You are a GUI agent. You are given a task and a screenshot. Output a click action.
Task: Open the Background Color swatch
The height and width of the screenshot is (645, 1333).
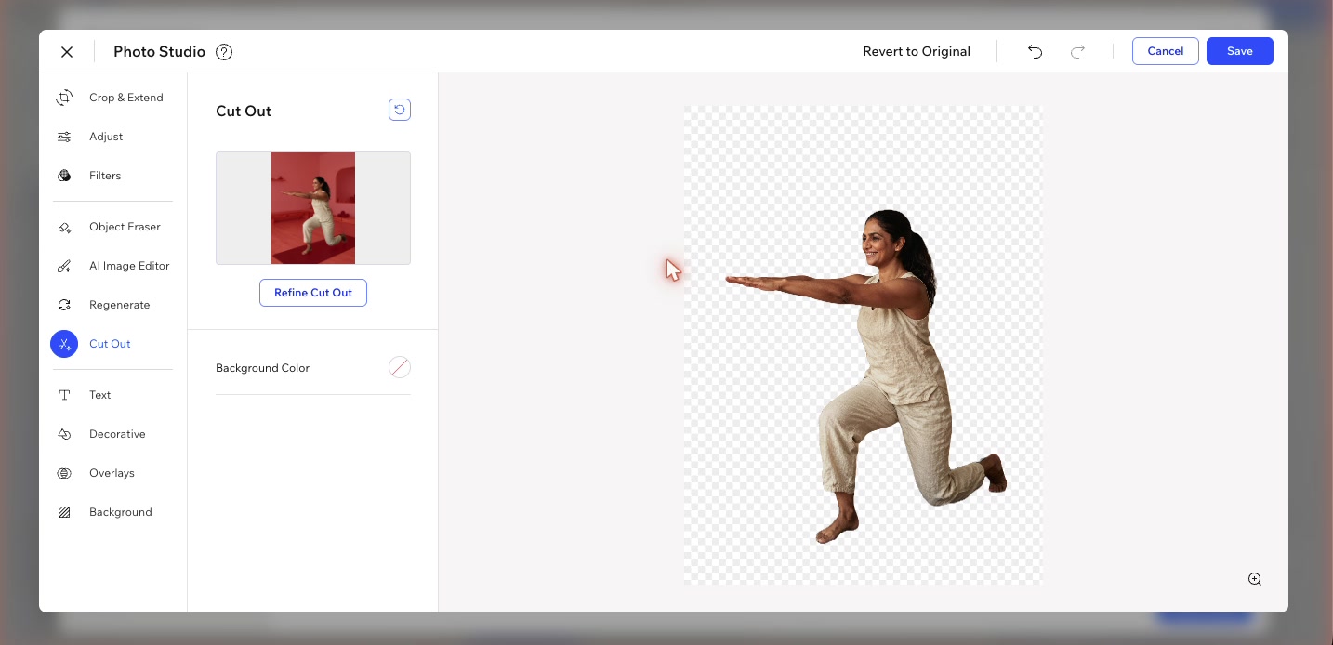[400, 368]
